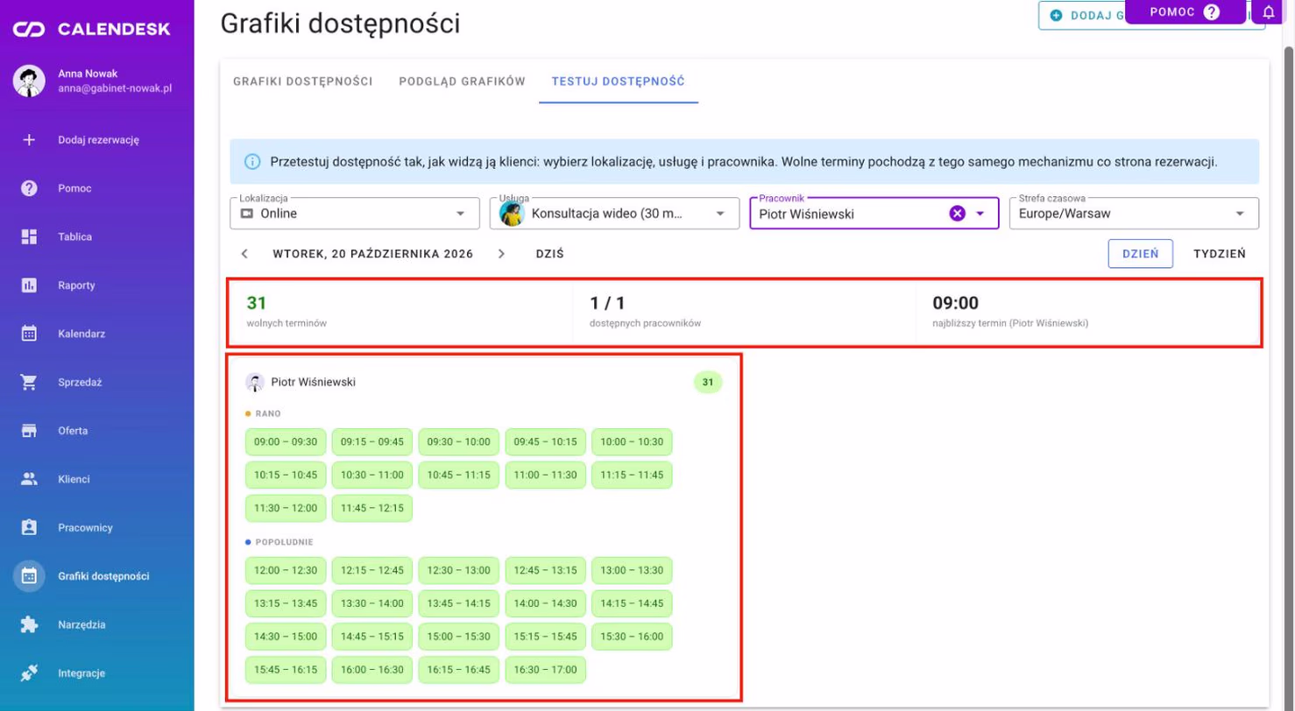
Task: Click the Piotr Wiśniewski avatar in slots card
Action: 255,382
